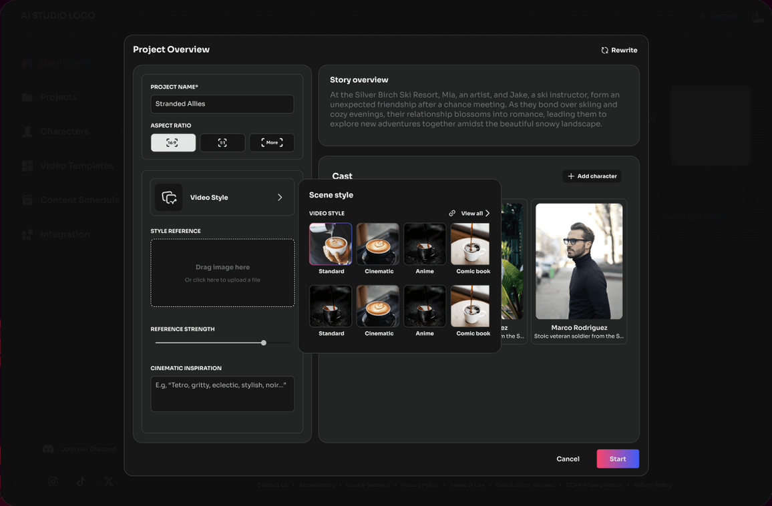Select the 1:1 aspect ratio

222,143
